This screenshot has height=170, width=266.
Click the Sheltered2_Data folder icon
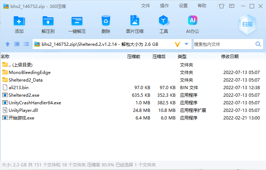click(5, 80)
